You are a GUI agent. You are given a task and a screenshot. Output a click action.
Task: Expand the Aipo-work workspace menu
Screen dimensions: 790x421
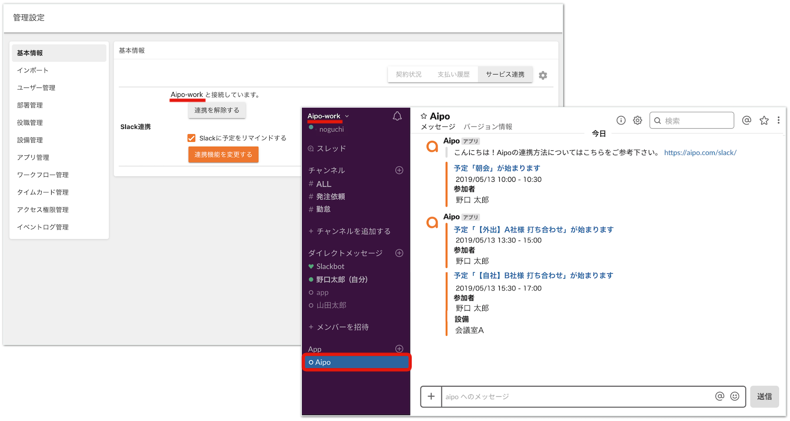328,116
